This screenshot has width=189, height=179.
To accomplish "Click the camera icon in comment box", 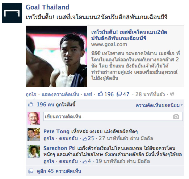I will (176, 117).
